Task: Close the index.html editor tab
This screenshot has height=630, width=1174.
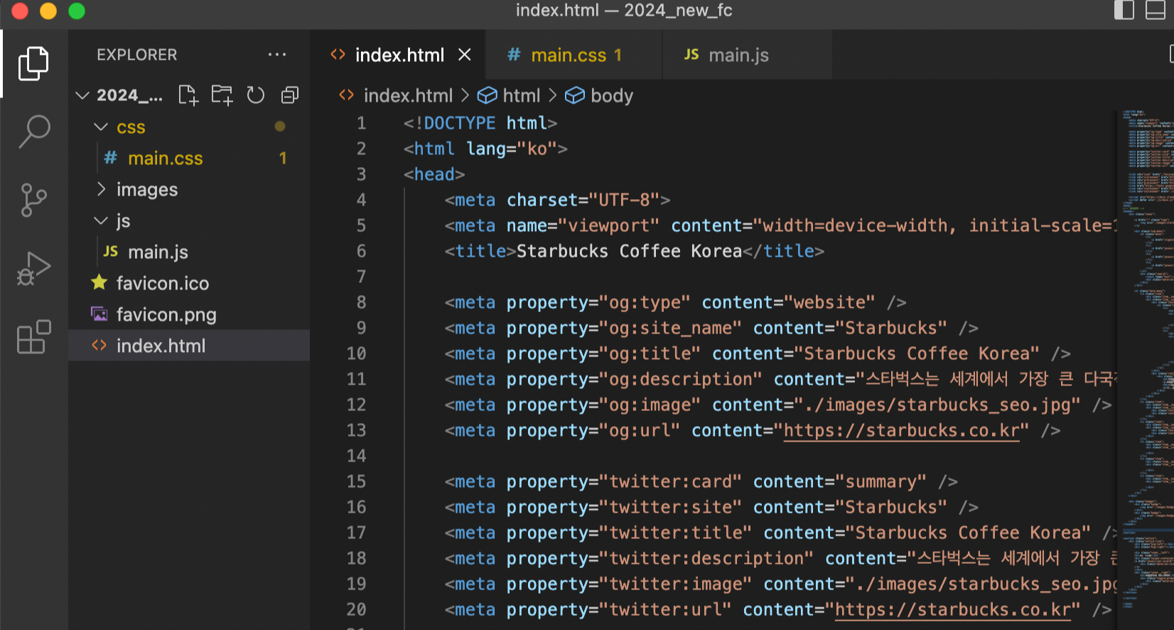Action: coord(465,55)
